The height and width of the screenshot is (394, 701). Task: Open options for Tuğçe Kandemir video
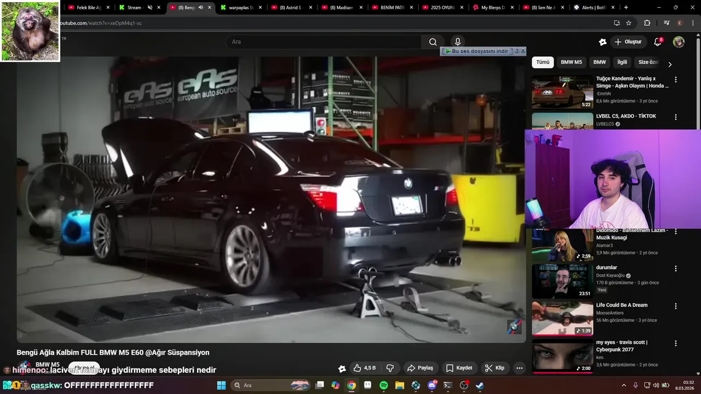675,79
